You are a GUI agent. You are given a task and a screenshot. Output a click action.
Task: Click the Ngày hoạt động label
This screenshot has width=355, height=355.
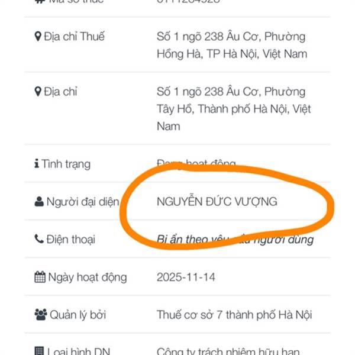point(88,277)
